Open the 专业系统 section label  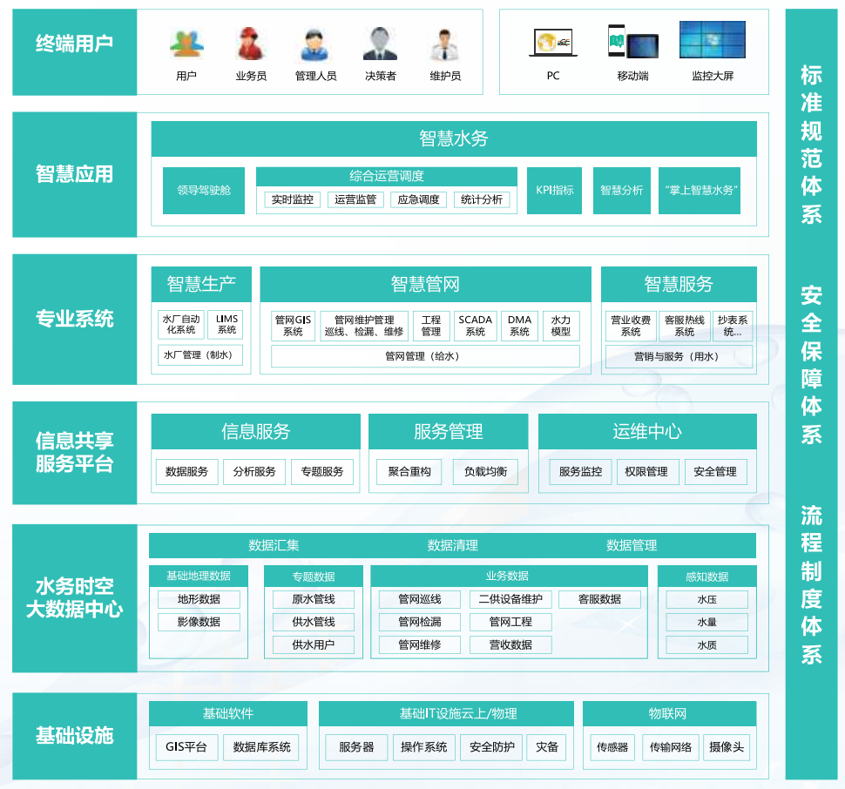coord(75,320)
